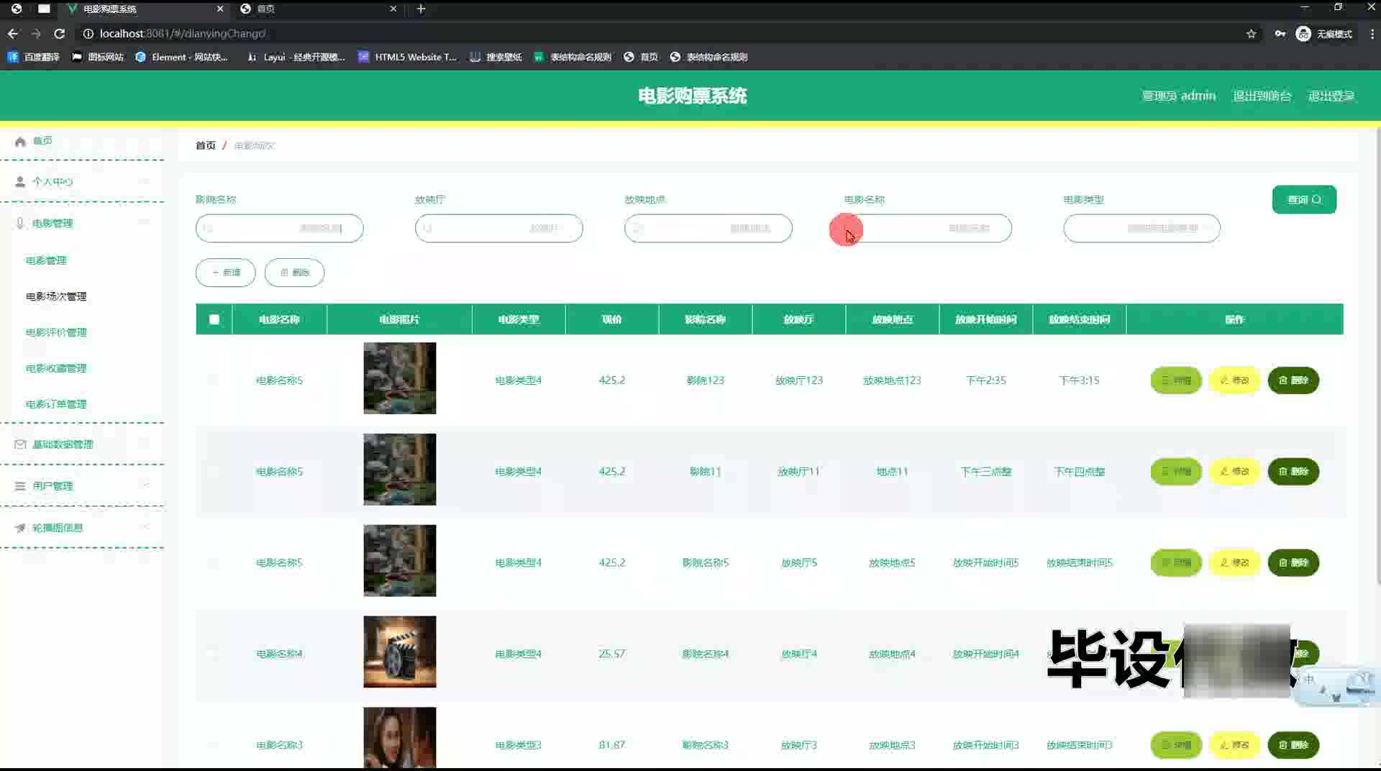The height and width of the screenshot is (771, 1381).
Task: Open a new browser tab with the plus
Action: [x=421, y=9]
